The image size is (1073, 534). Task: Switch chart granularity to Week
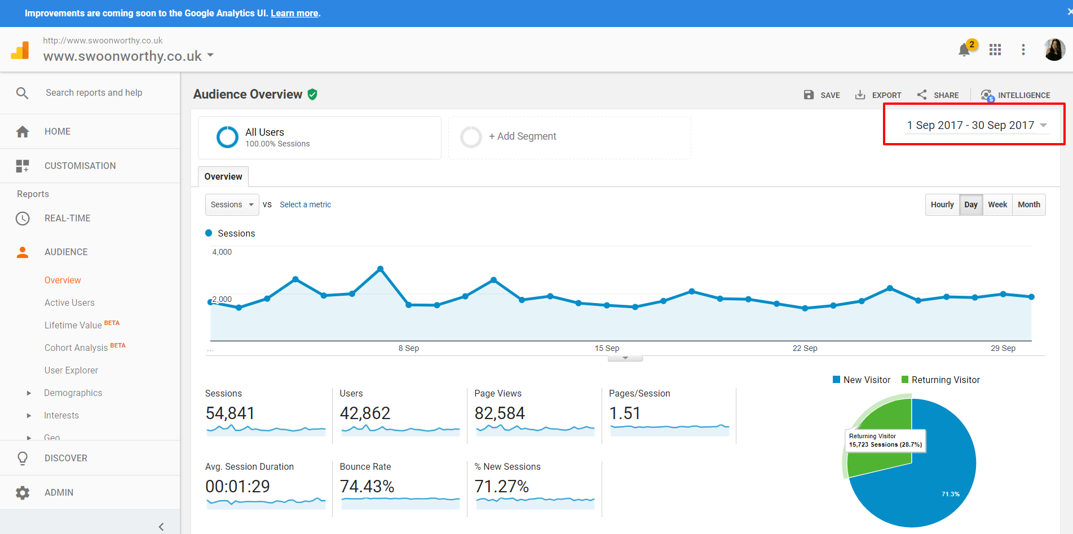coord(997,205)
